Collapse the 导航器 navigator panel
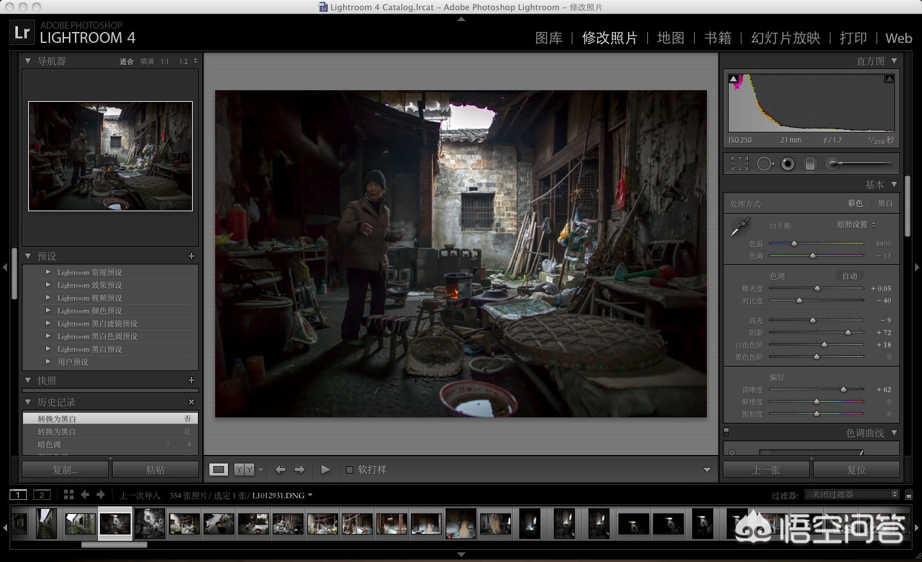This screenshot has width=922, height=562. (28, 61)
